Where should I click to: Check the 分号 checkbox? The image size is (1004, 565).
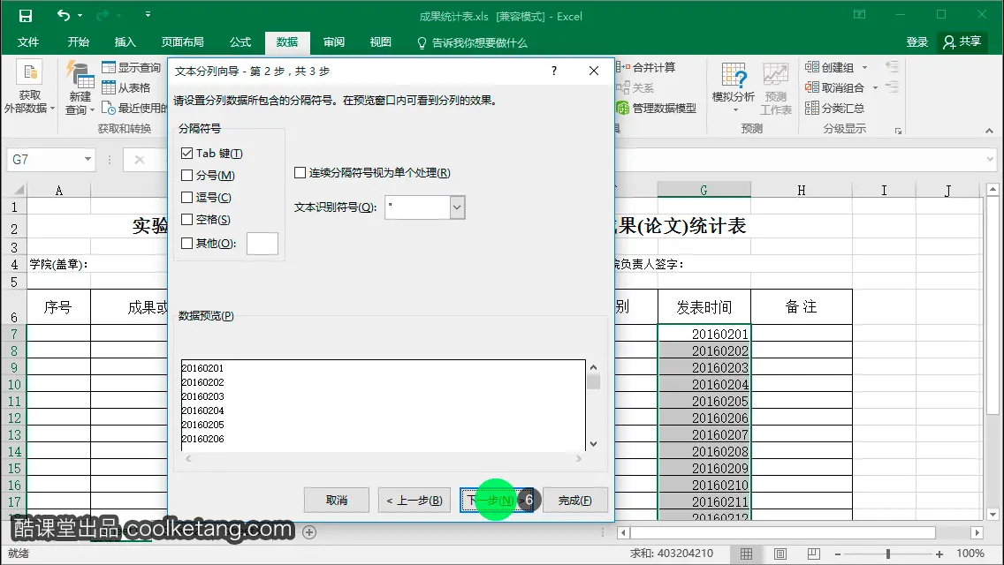187,176
